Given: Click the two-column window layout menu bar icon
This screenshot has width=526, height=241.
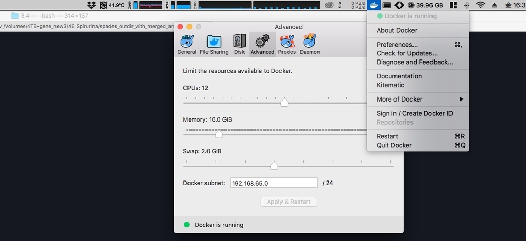Looking at the screenshot, I should pos(453,5).
